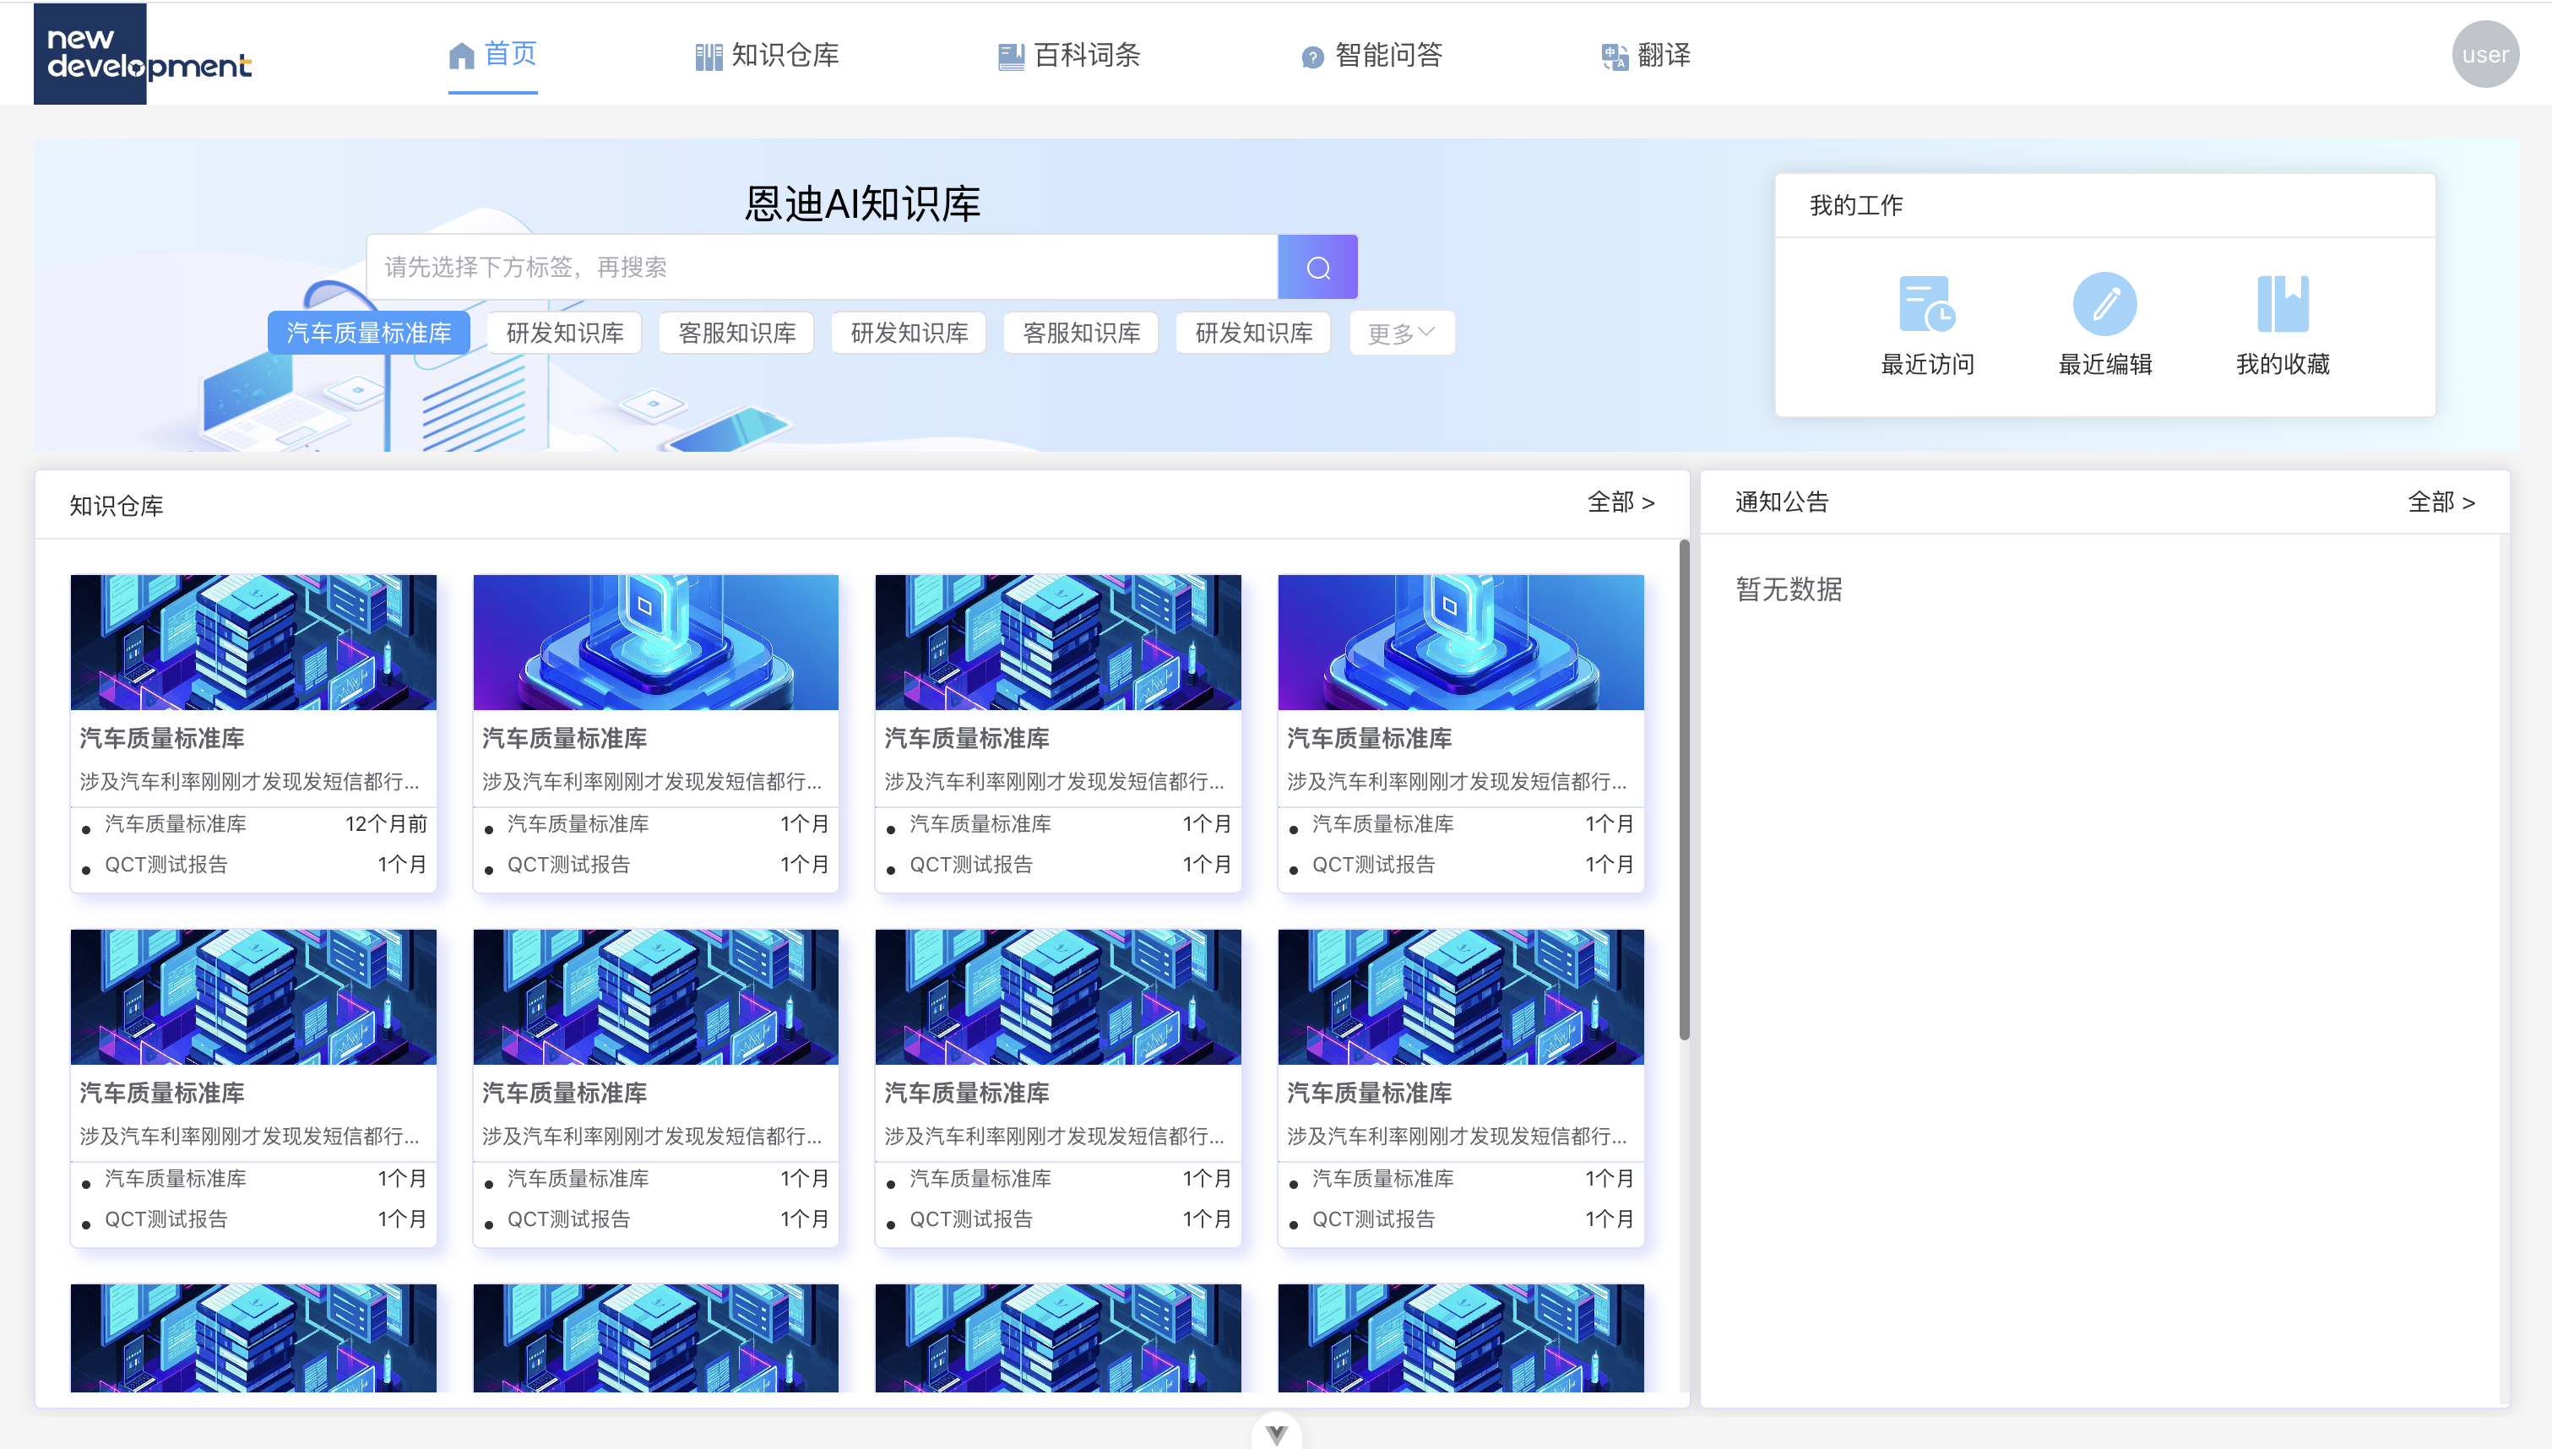Screen dimensions: 2552x1449
Task: Select the 最近编辑 recent edits icon
Action: [2104, 305]
